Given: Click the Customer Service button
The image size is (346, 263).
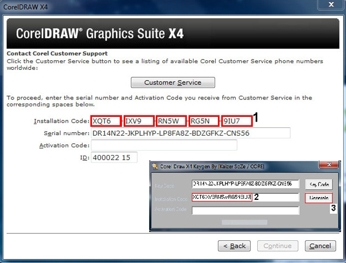Looking at the screenshot, I should [173, 83].
